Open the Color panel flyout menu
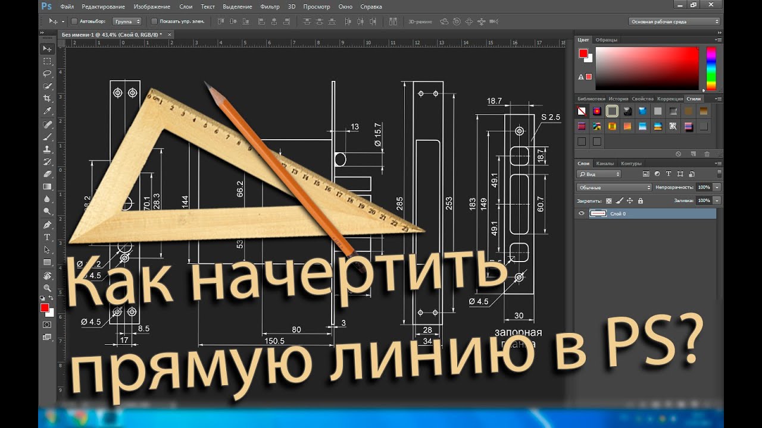This screenshot has width=762, height=428. click(x=720, y=40)
